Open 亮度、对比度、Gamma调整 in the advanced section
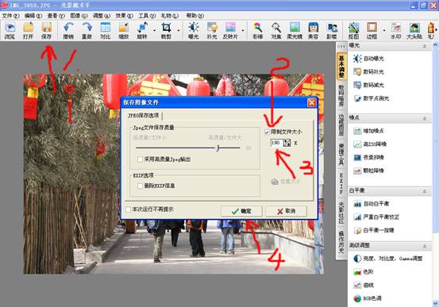Screen dimensions: 439x307 pyautogui.click(x=387, y=259)
